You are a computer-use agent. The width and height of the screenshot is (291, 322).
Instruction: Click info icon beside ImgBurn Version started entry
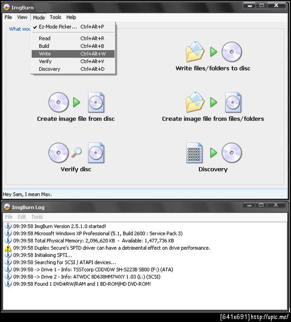8,226
